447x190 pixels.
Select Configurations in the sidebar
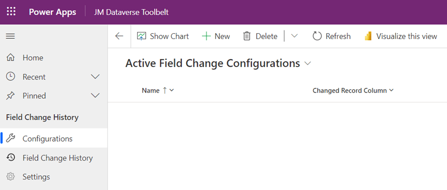(x=47, y=139)
